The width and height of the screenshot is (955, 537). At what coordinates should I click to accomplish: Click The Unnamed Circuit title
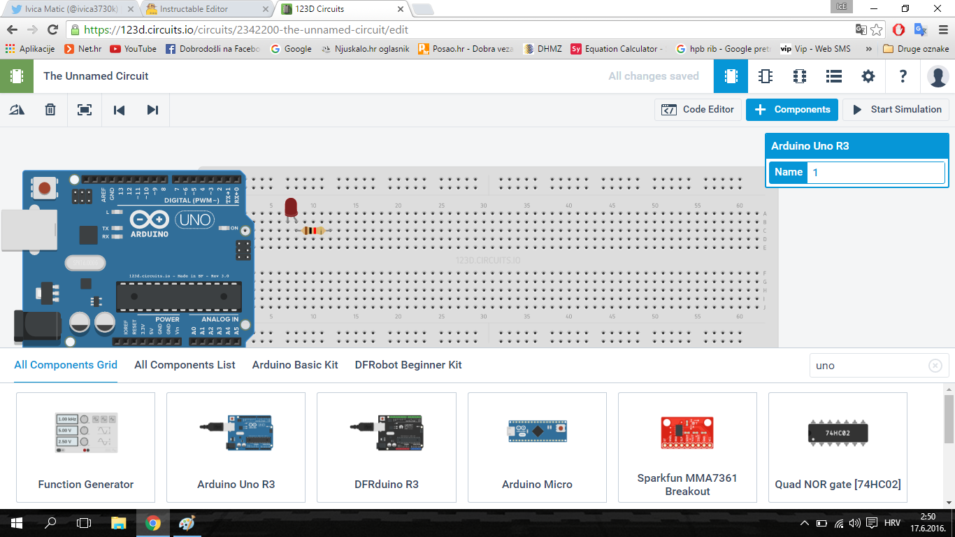(x=96, y=76)
